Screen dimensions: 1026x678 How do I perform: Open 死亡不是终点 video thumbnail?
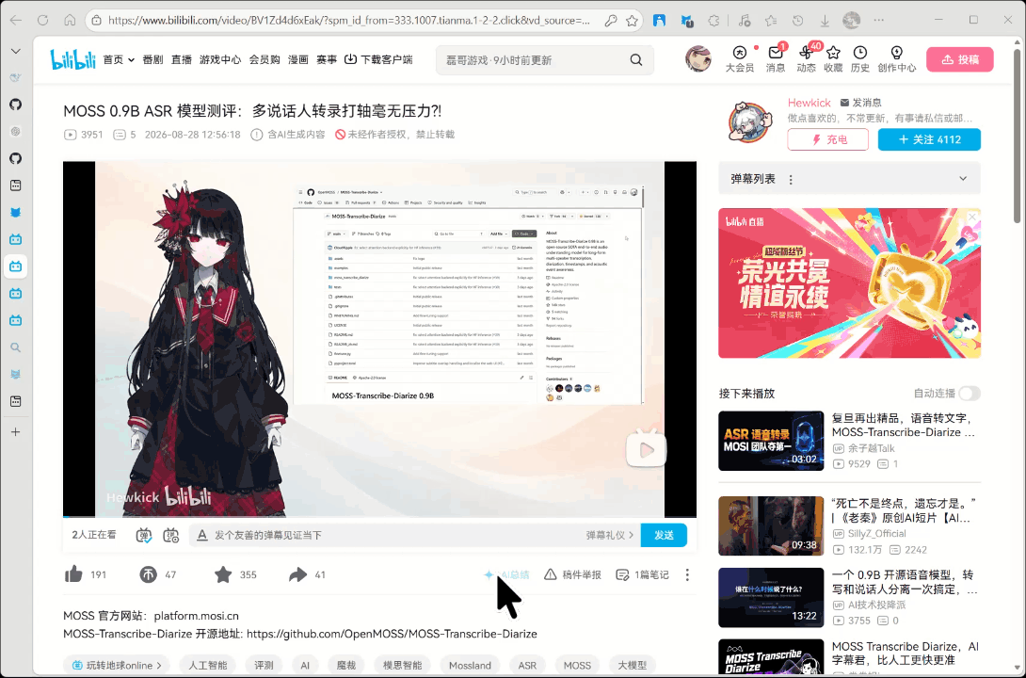(771, 526)
